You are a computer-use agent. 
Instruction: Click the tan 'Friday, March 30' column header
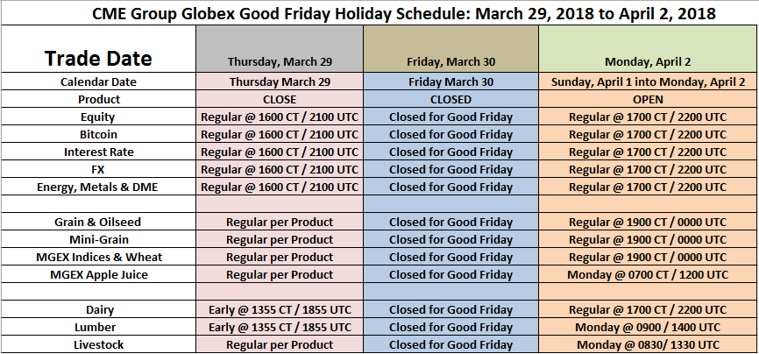pos(450,61)
